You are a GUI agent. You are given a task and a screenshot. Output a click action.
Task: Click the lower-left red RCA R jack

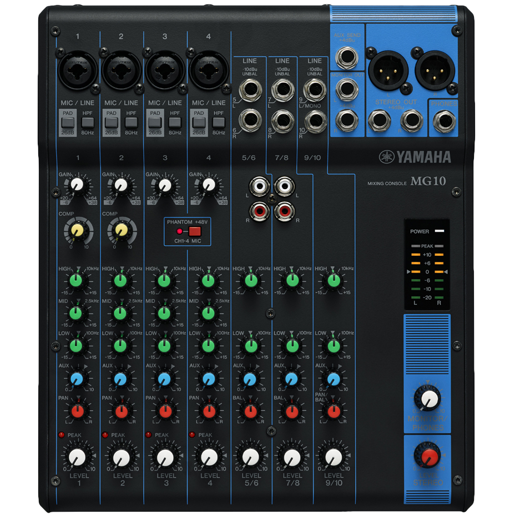pyautogui.click(x=260, y=211)
